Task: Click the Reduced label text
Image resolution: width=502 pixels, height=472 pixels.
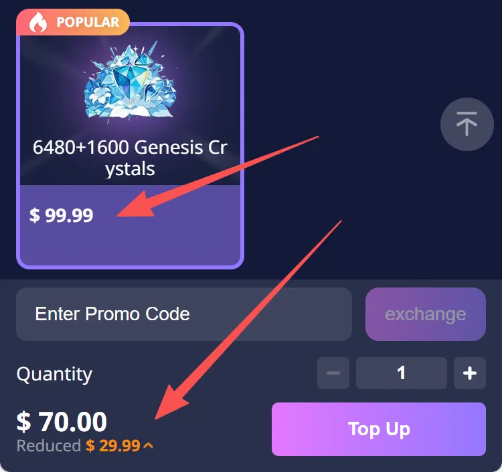Action: pyautogui.click(x=49, y=445)
